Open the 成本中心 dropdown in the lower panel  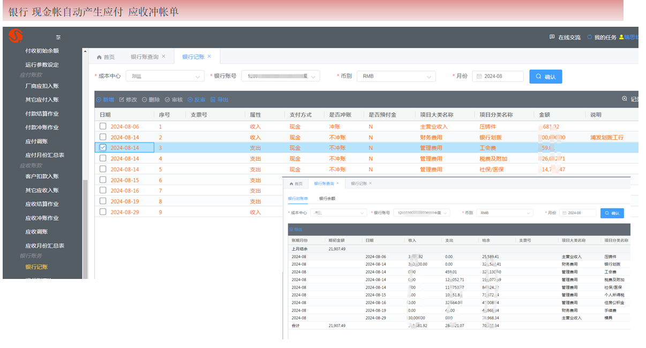(x=339, y=213)
